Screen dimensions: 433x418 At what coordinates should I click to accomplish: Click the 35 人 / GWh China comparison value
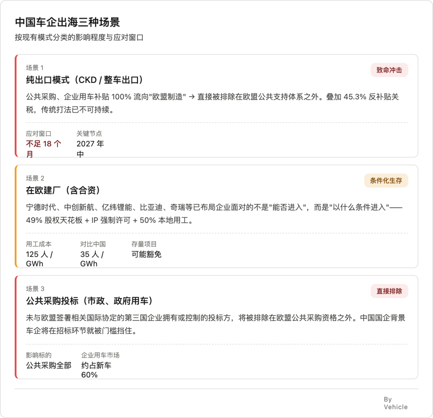[x=92, y=259]
